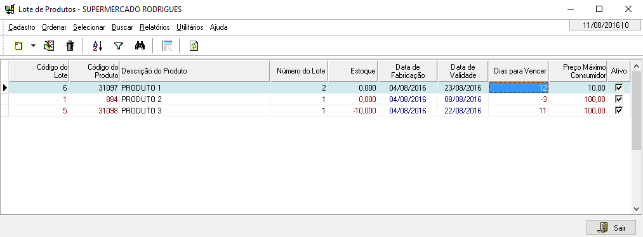643x237 pixels.
Task: Click the funnel filter icon
Action: coord(119,46)
